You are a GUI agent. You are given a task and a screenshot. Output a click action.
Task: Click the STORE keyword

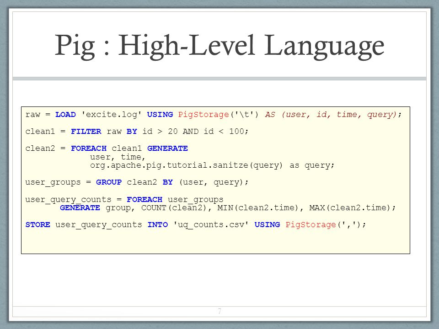38,225
